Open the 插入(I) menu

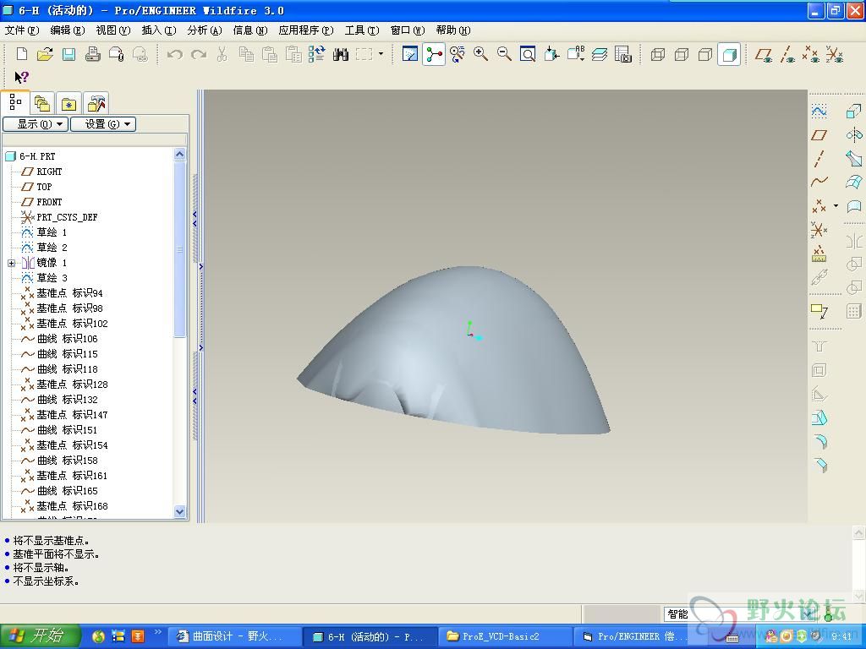[158, 30]
